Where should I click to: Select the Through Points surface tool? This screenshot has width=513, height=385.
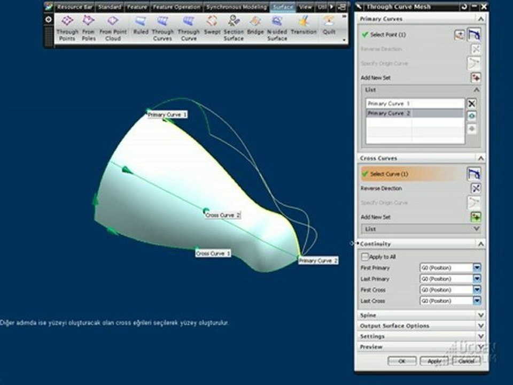pyautogui.click(x=67, y=28)
